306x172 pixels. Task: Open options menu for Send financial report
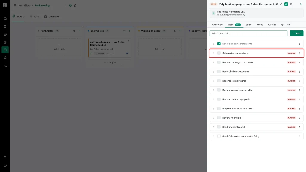pos(299,127)
